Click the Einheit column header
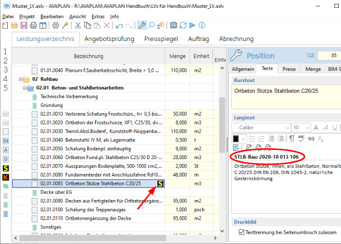Viewport: 341px width, 244px height. (x=201, y=56)
